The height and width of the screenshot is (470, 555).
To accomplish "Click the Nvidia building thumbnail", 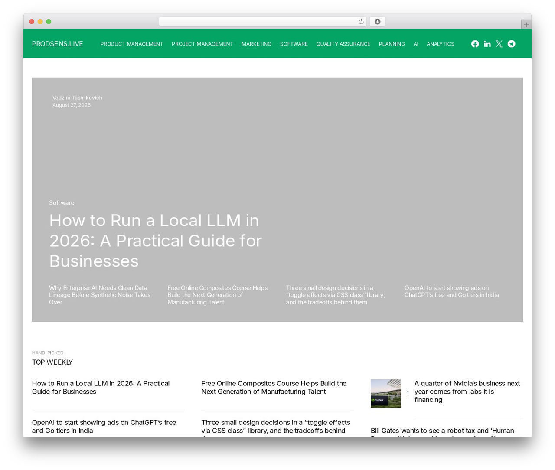I will pos(385,393).
